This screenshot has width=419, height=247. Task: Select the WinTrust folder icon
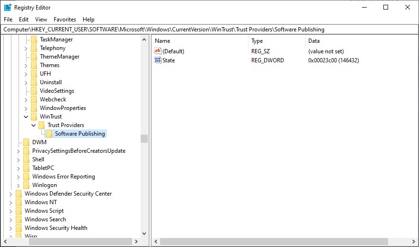coord(34,117)
